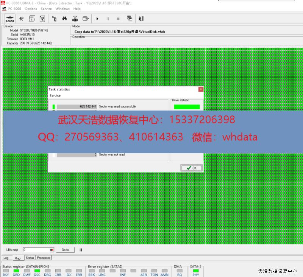Image resolution: width=303 pixels, height=277 pixels.
Task: Click the pause icon beside Go to
Action: point(81,250)
